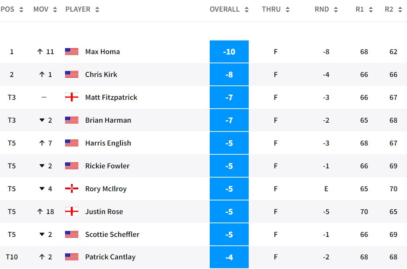The width and height of the screenshot is (407, 269).
Task: Click Max Homa's blue -10 overall score
Action: [229, 52]
